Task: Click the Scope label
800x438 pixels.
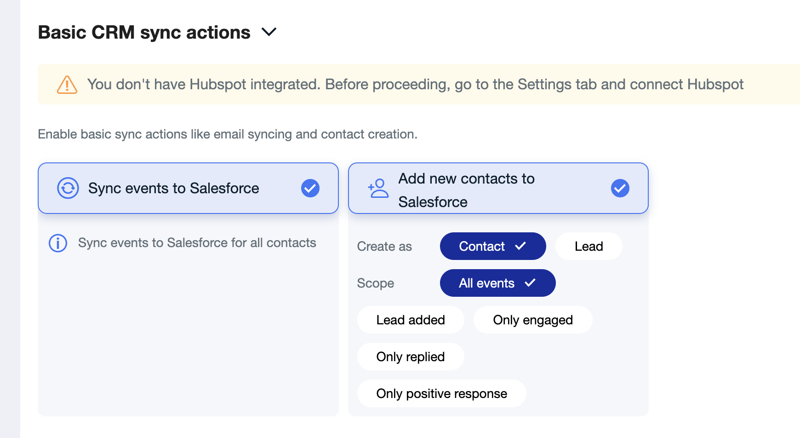Action: pyautogui.click(x=376, y=283)
